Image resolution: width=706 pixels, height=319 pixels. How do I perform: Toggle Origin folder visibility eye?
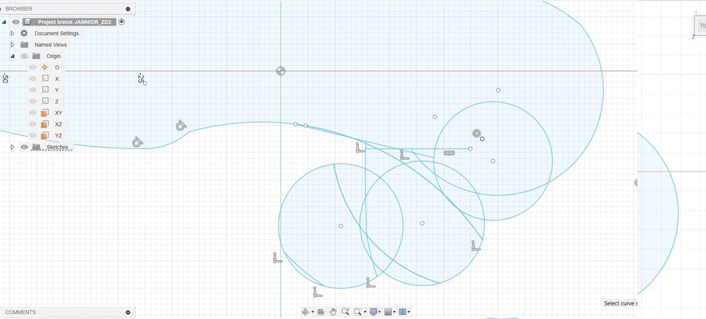point(24,56)
